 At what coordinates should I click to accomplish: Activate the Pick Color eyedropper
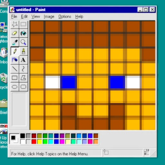tap(15, 42)
